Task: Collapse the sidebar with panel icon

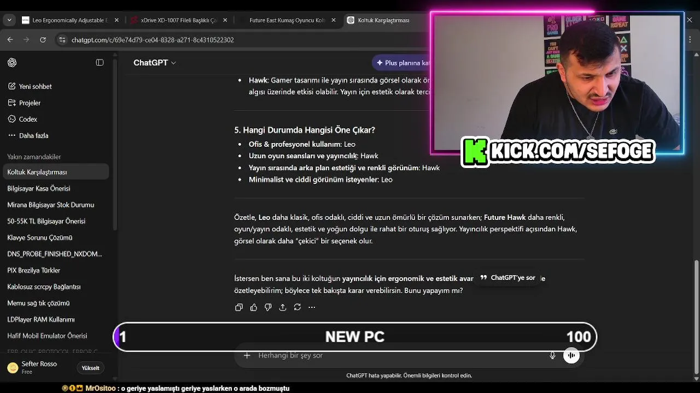Action: 100,63
